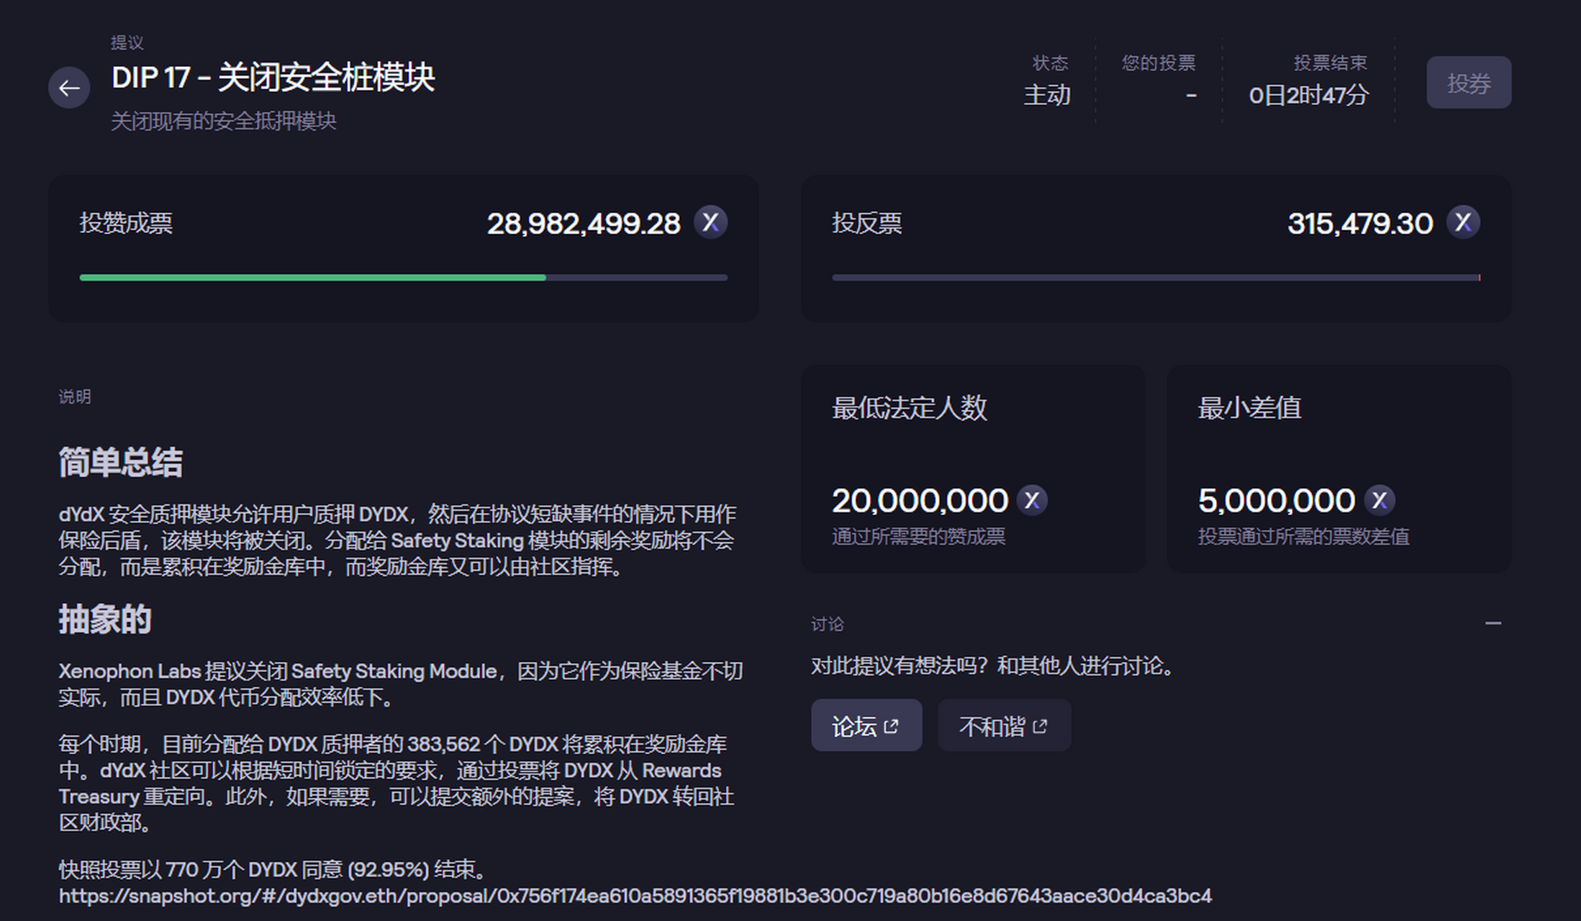Click DYDX token icon beside 20,000,000
The image size is (1581, 921).
[x=1032, y=500]
